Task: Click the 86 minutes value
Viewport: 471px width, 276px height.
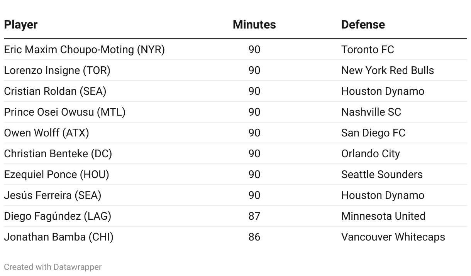Action: coord(254,237)
